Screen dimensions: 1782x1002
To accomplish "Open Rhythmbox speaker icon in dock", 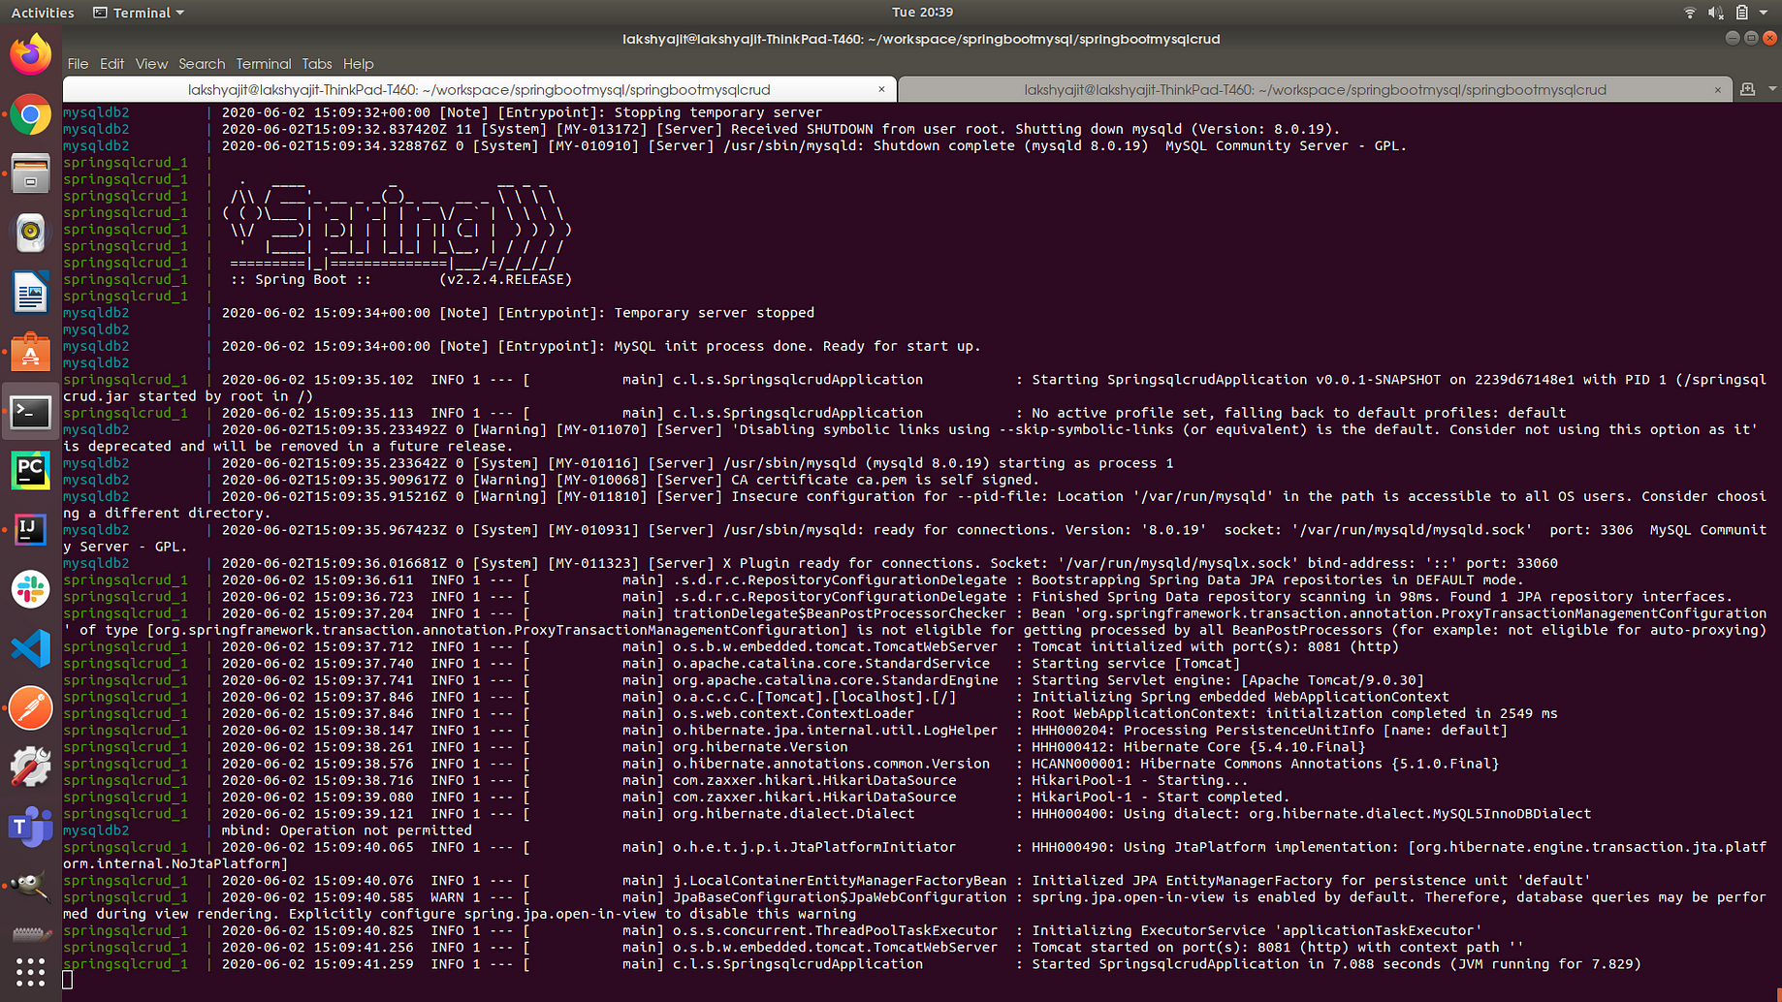I will (x=30, y=234).
